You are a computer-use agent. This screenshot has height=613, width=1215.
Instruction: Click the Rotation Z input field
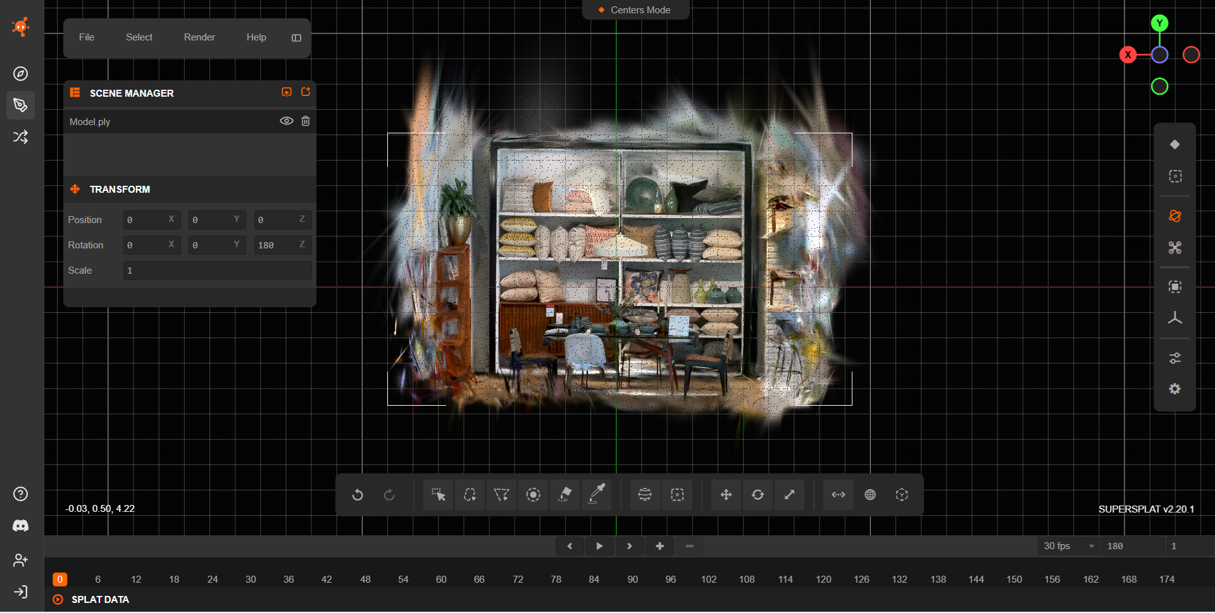coord(283,245)
